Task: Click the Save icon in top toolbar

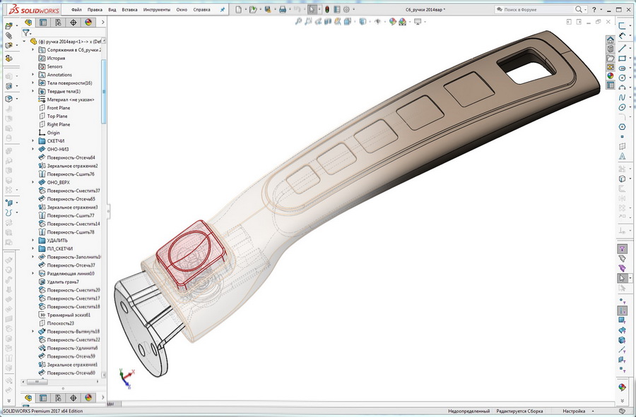Action: point(267,9)
